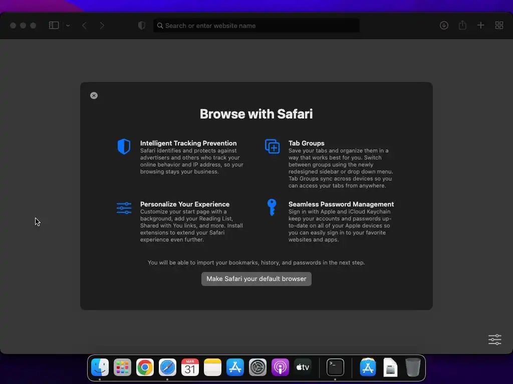
Task: Click the Safari compass Dock icon
Action: (x=167, y=367)
